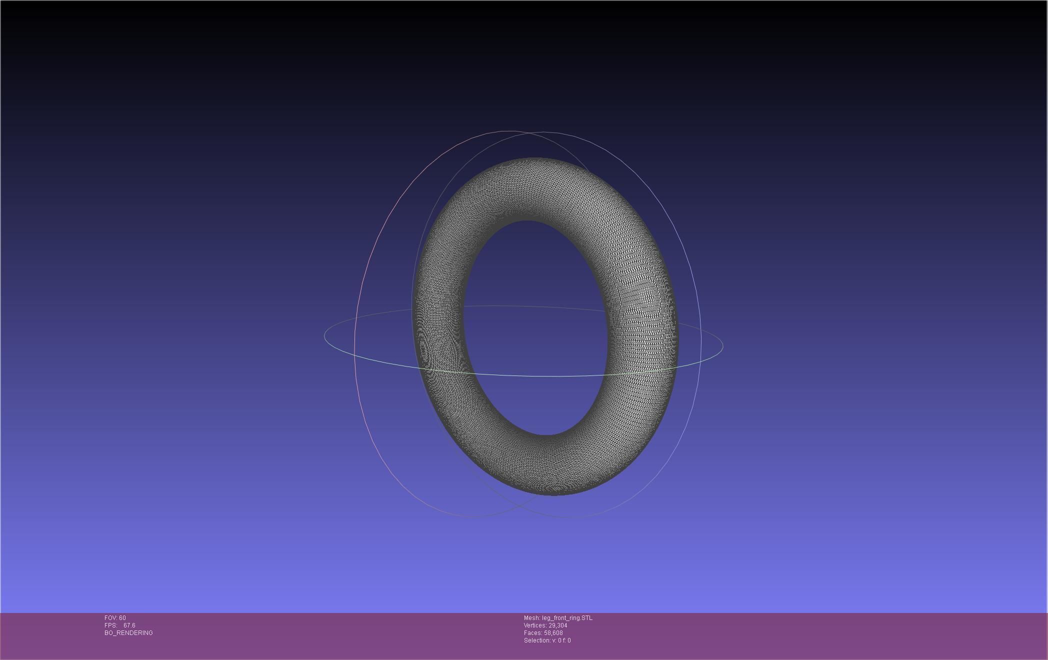Click the left side of the torus ring
Image resolution: width=1048 pixels, height=660 pixels.
click(x=439, y=320)
